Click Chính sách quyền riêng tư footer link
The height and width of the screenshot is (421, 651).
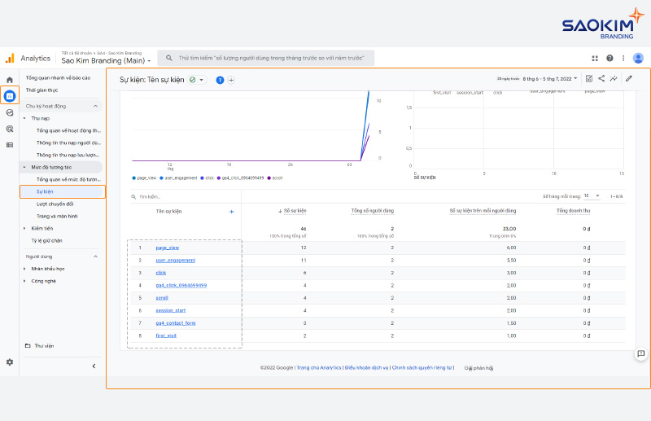(422, 368)
